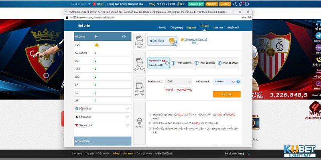This screenshot has height=160, width=321.
Task: Adjust the Số điểm rút amount stepper
Action: point(189,82)
